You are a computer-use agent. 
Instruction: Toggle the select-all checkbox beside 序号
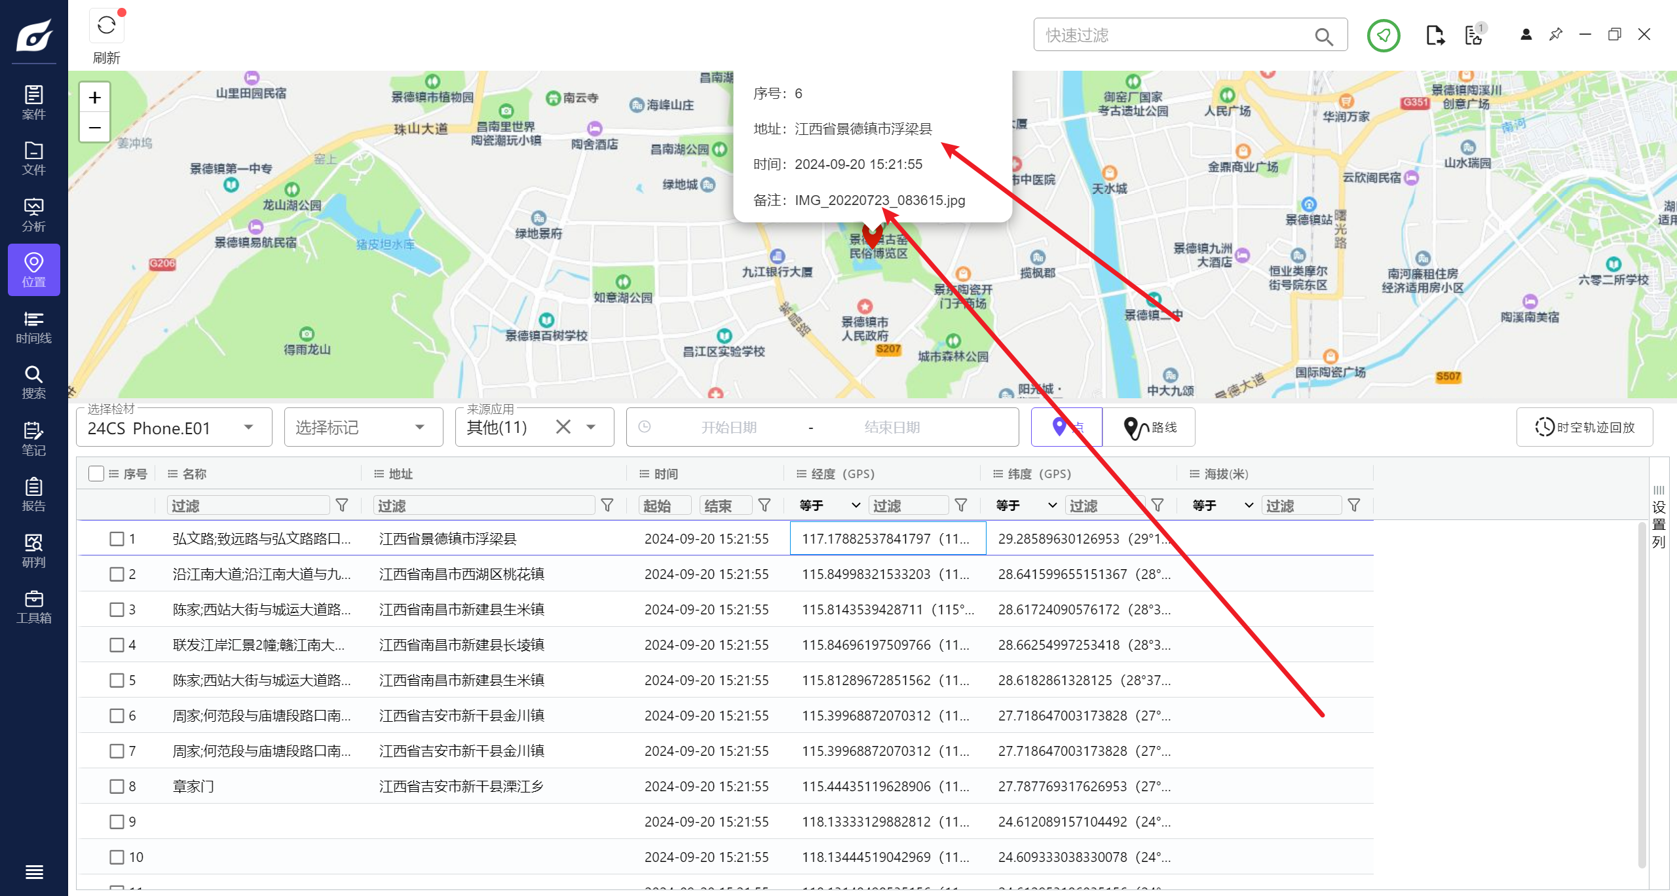[96, 474]
